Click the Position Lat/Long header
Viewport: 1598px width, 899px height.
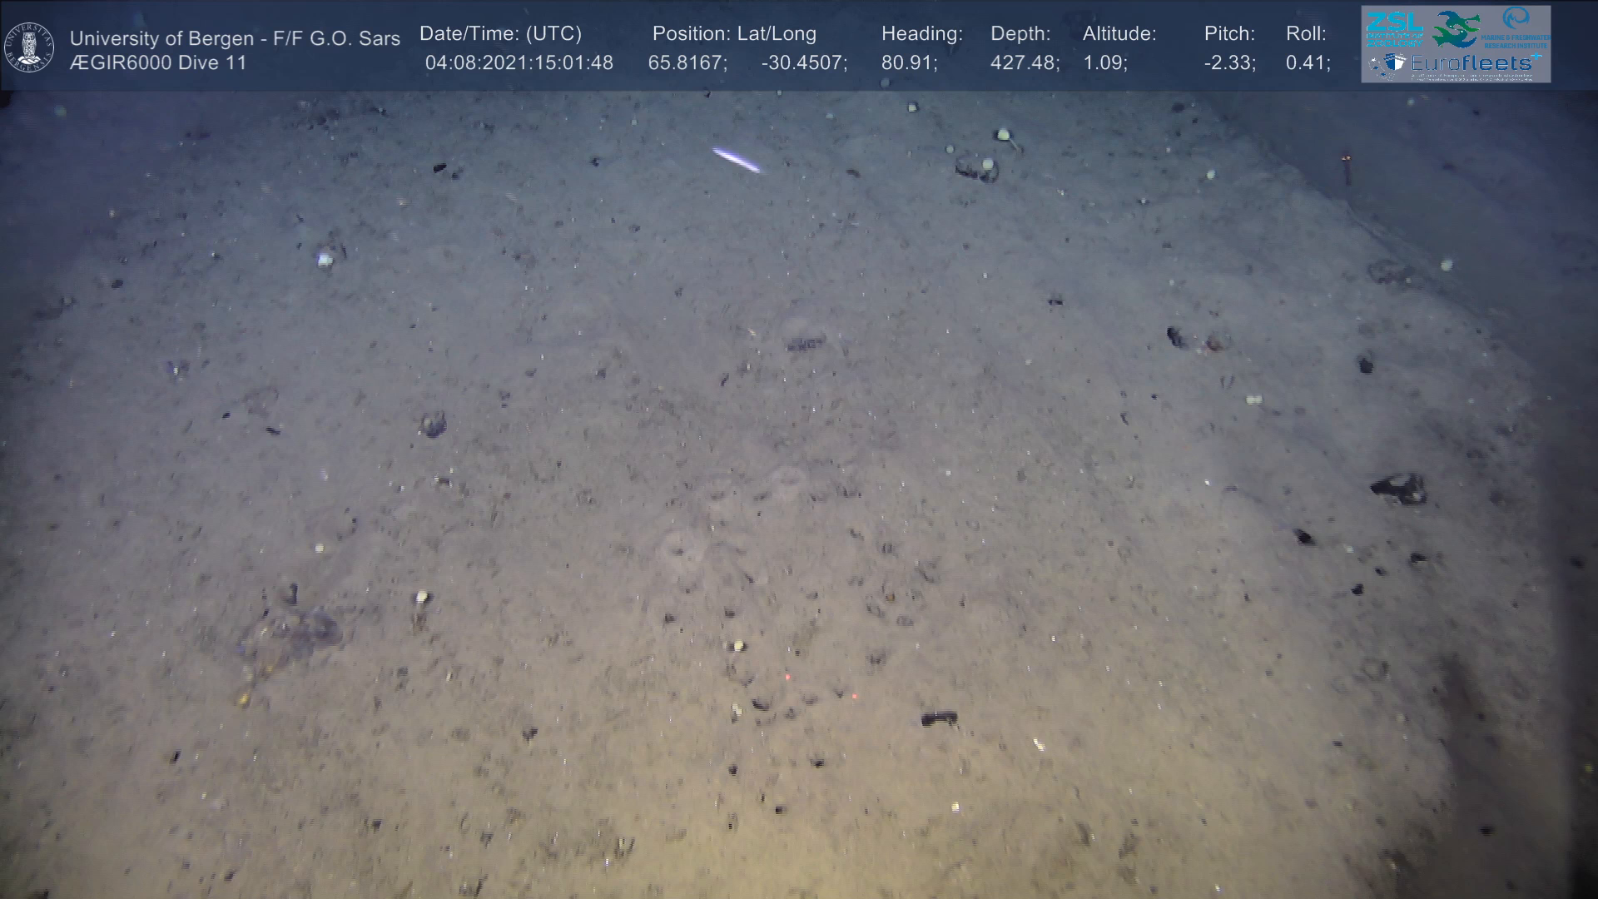734,34
